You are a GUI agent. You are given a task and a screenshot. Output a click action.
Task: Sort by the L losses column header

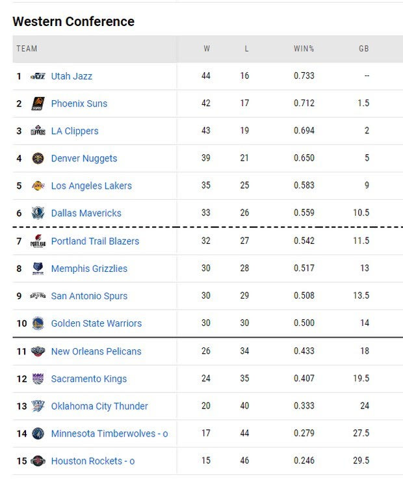tap(245, 49)
